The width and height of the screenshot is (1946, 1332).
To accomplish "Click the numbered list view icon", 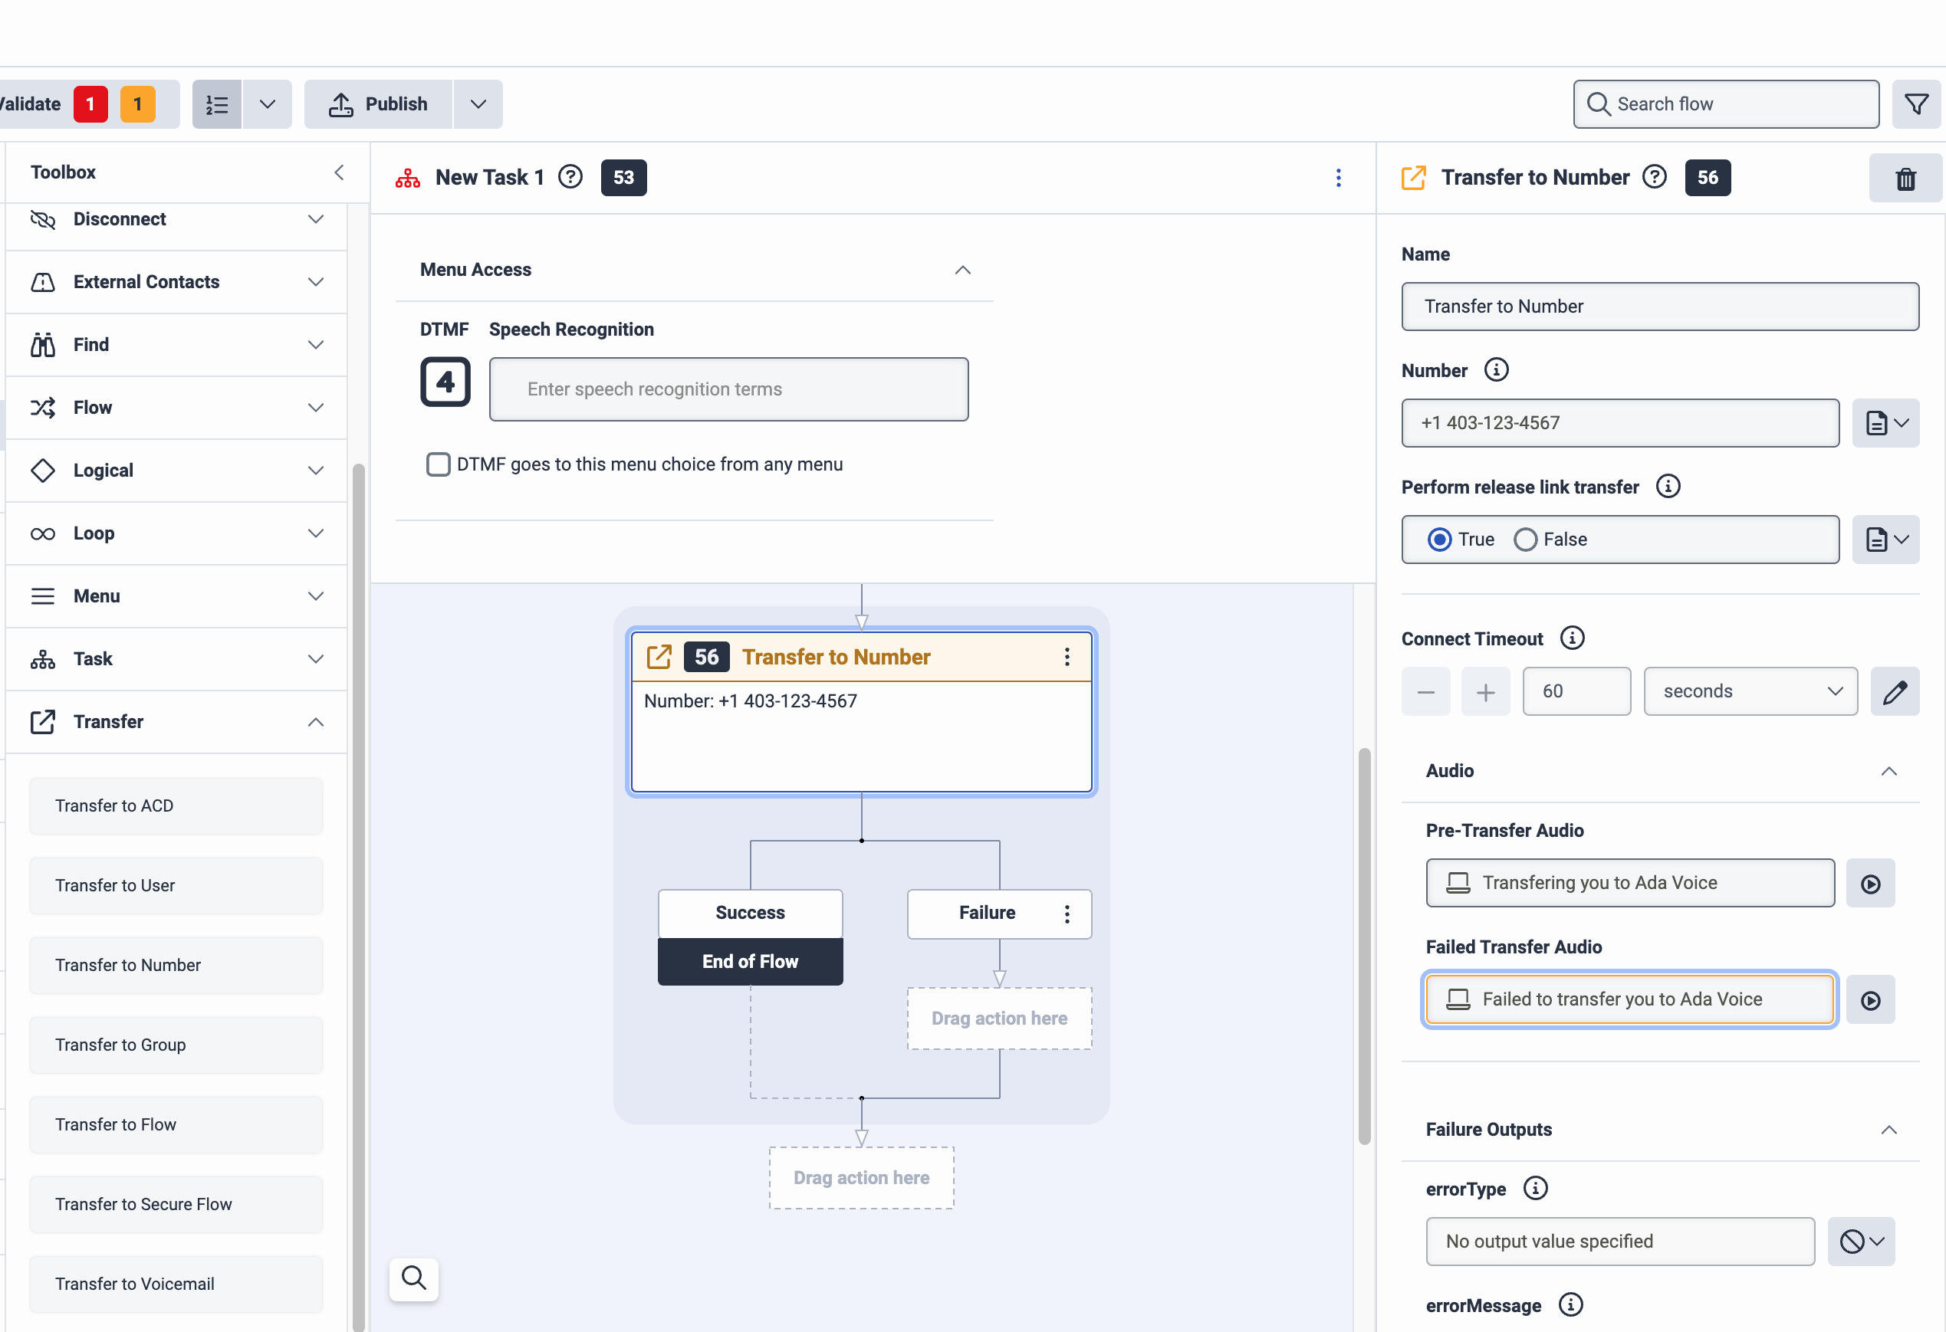I will (x=217, y=105).
